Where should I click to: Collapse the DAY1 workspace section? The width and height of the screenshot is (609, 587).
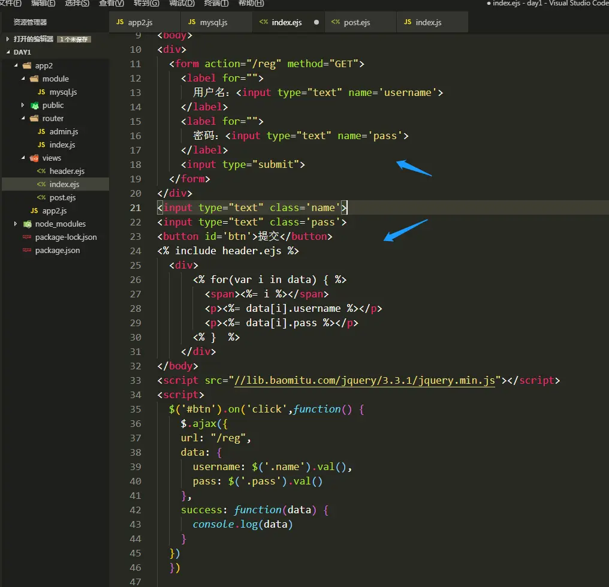pyautogui.click(x=8, y=52)
